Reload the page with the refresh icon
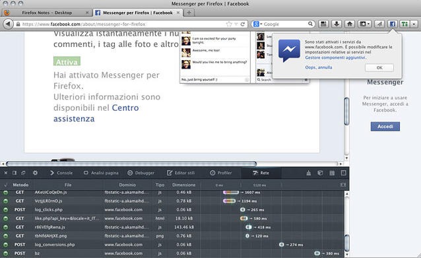 (x=243, y=24)
